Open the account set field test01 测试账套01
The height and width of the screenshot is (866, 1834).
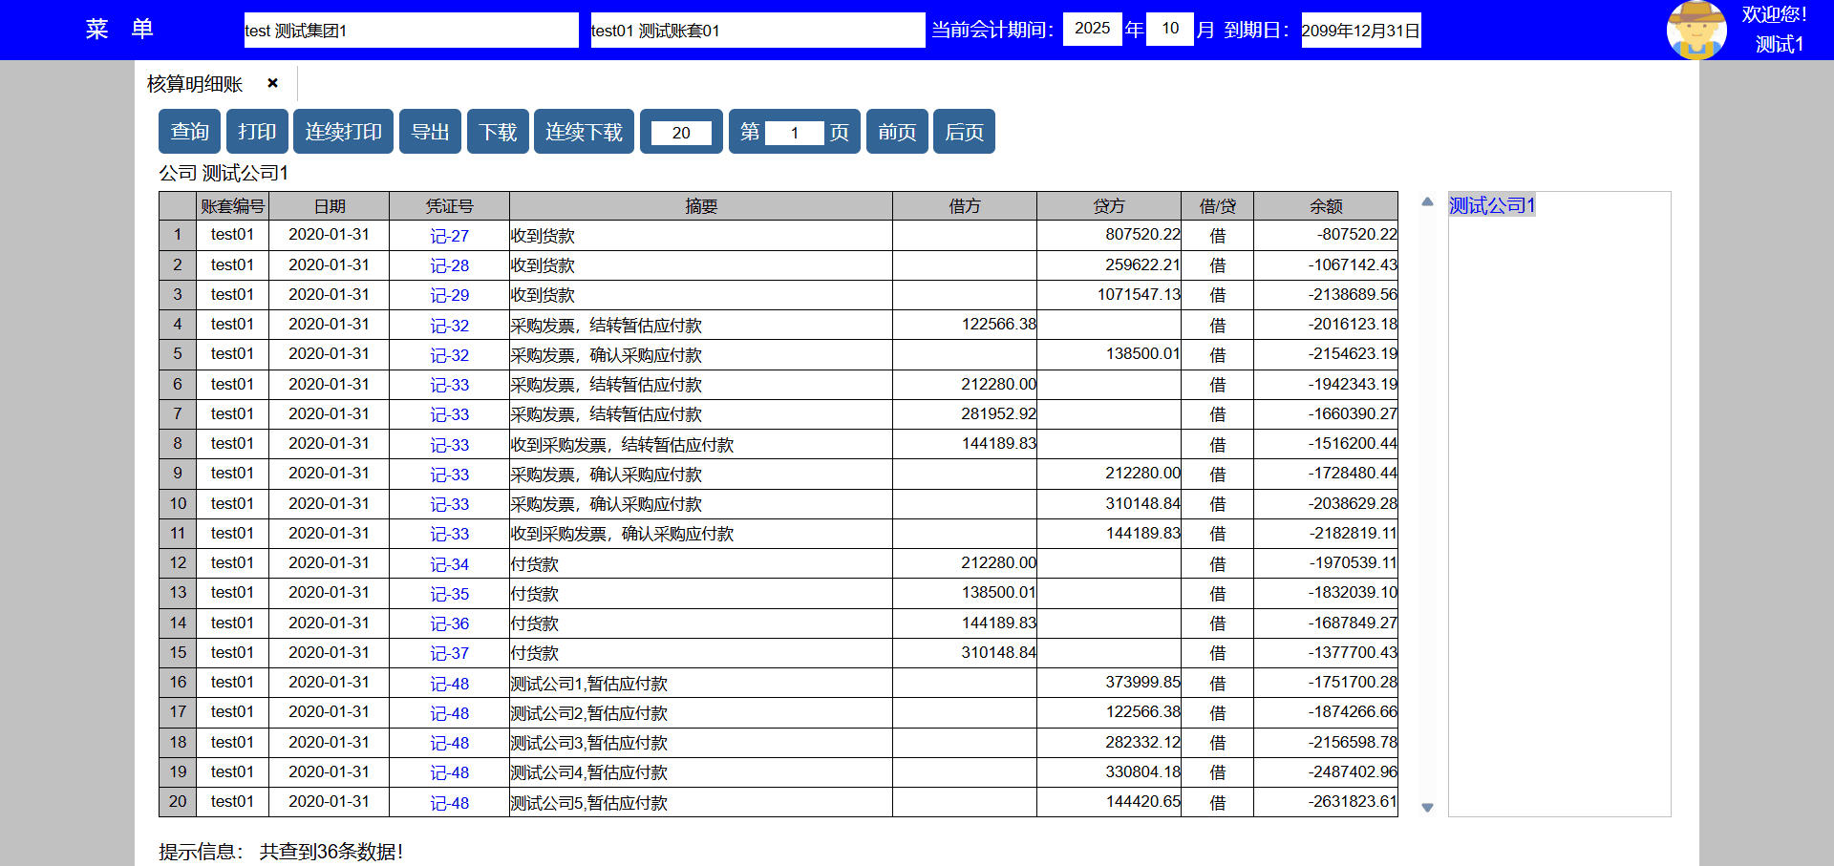point(757,31)
